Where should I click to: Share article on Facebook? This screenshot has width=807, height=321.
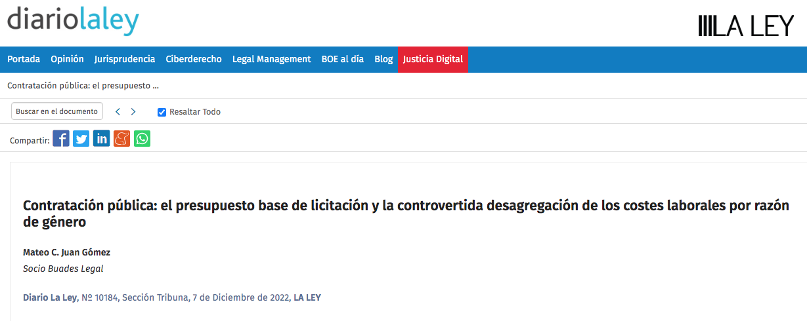coord(61,139)
